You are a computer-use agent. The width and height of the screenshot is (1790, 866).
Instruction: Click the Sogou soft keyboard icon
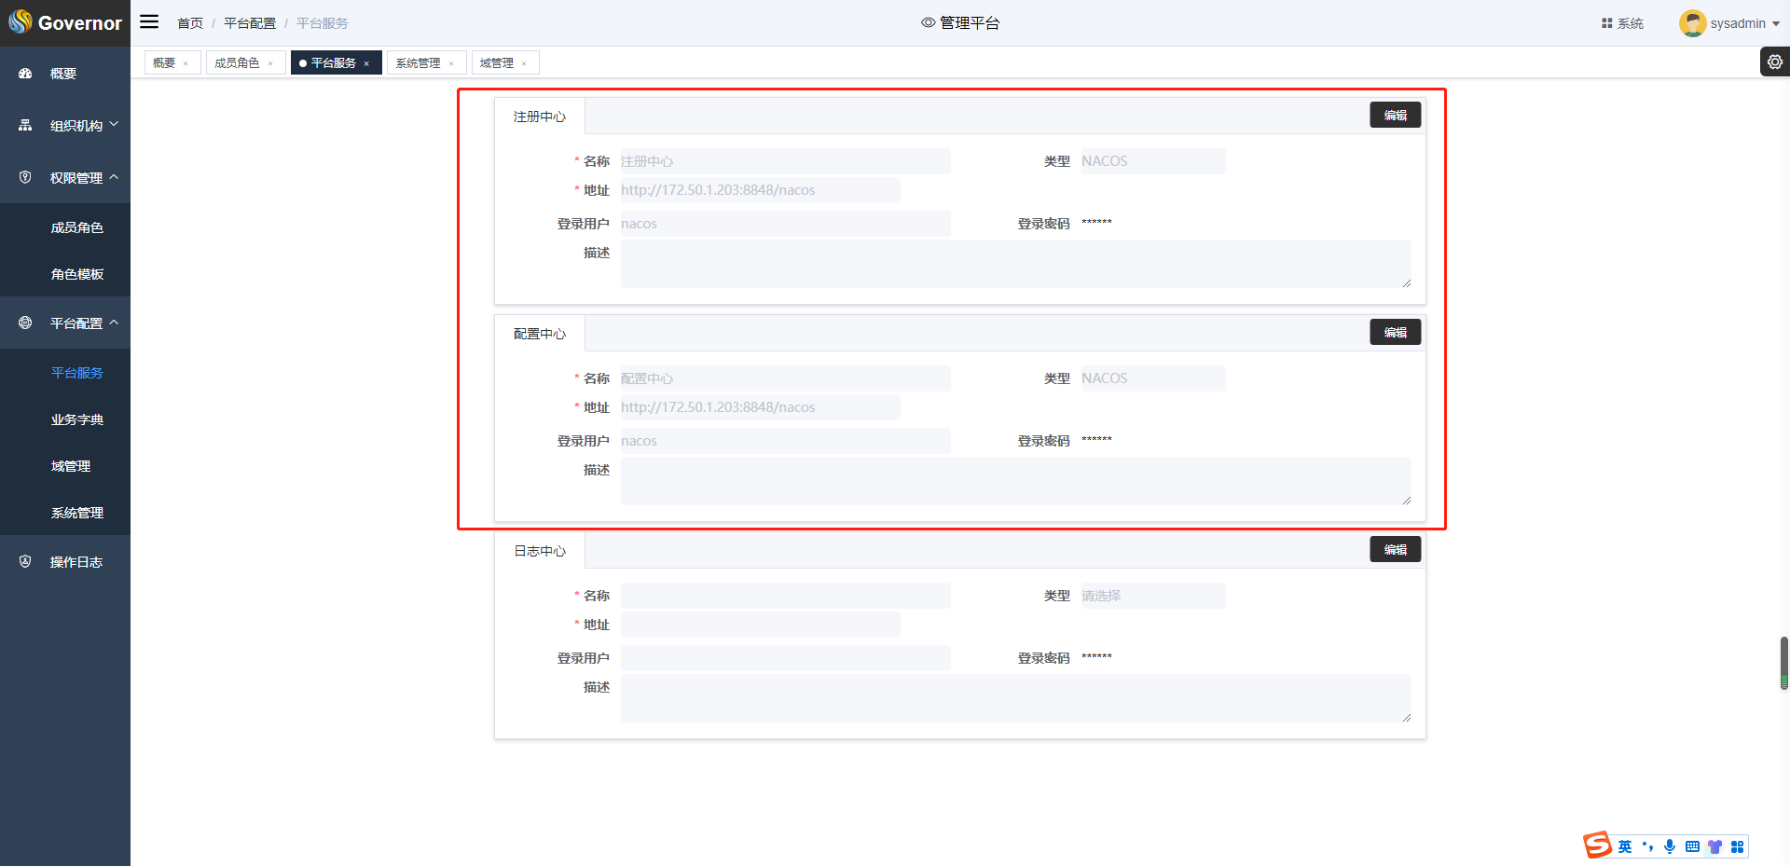tap(1692, 846)
